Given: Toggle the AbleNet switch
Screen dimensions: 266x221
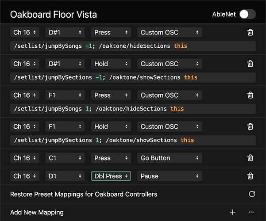Looking at the screenshot, I should pyautogui.click(x=247, y=14).
